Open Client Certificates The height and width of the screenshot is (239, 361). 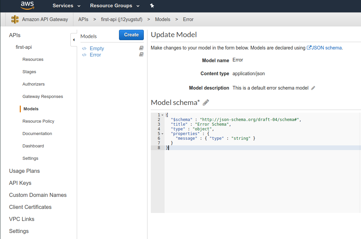(x=30, y=207)
